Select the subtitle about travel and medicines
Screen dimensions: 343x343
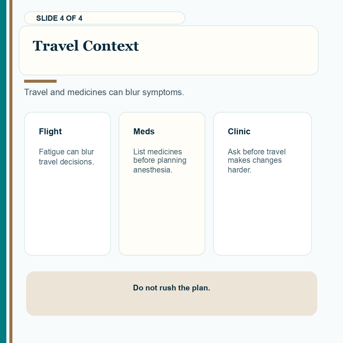click(104, 92)
